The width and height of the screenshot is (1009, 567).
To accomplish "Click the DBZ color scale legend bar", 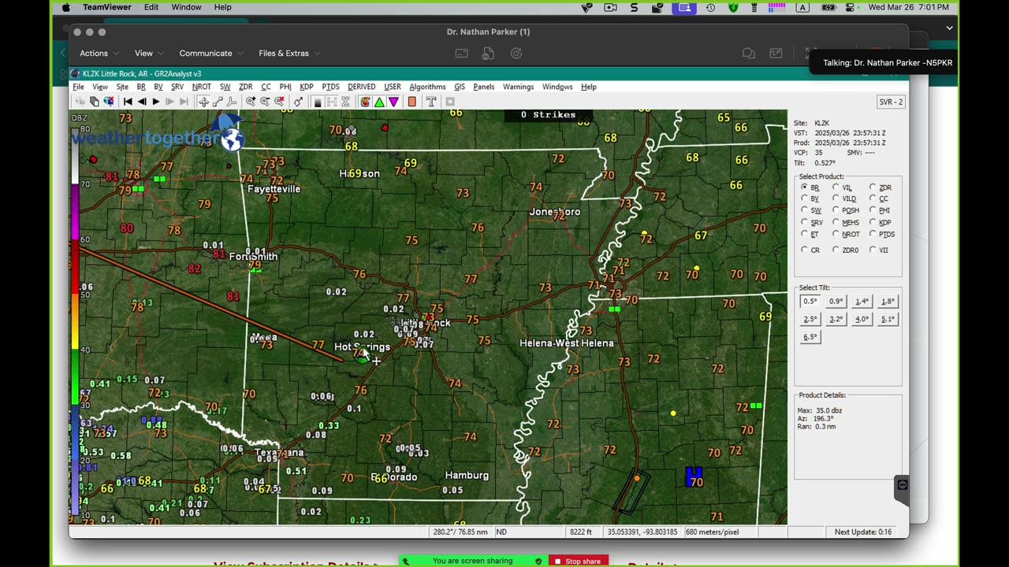I will click(76, 323).
